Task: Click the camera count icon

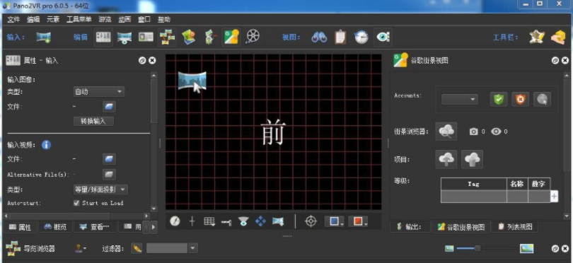Action: click(x=473, y=131)
